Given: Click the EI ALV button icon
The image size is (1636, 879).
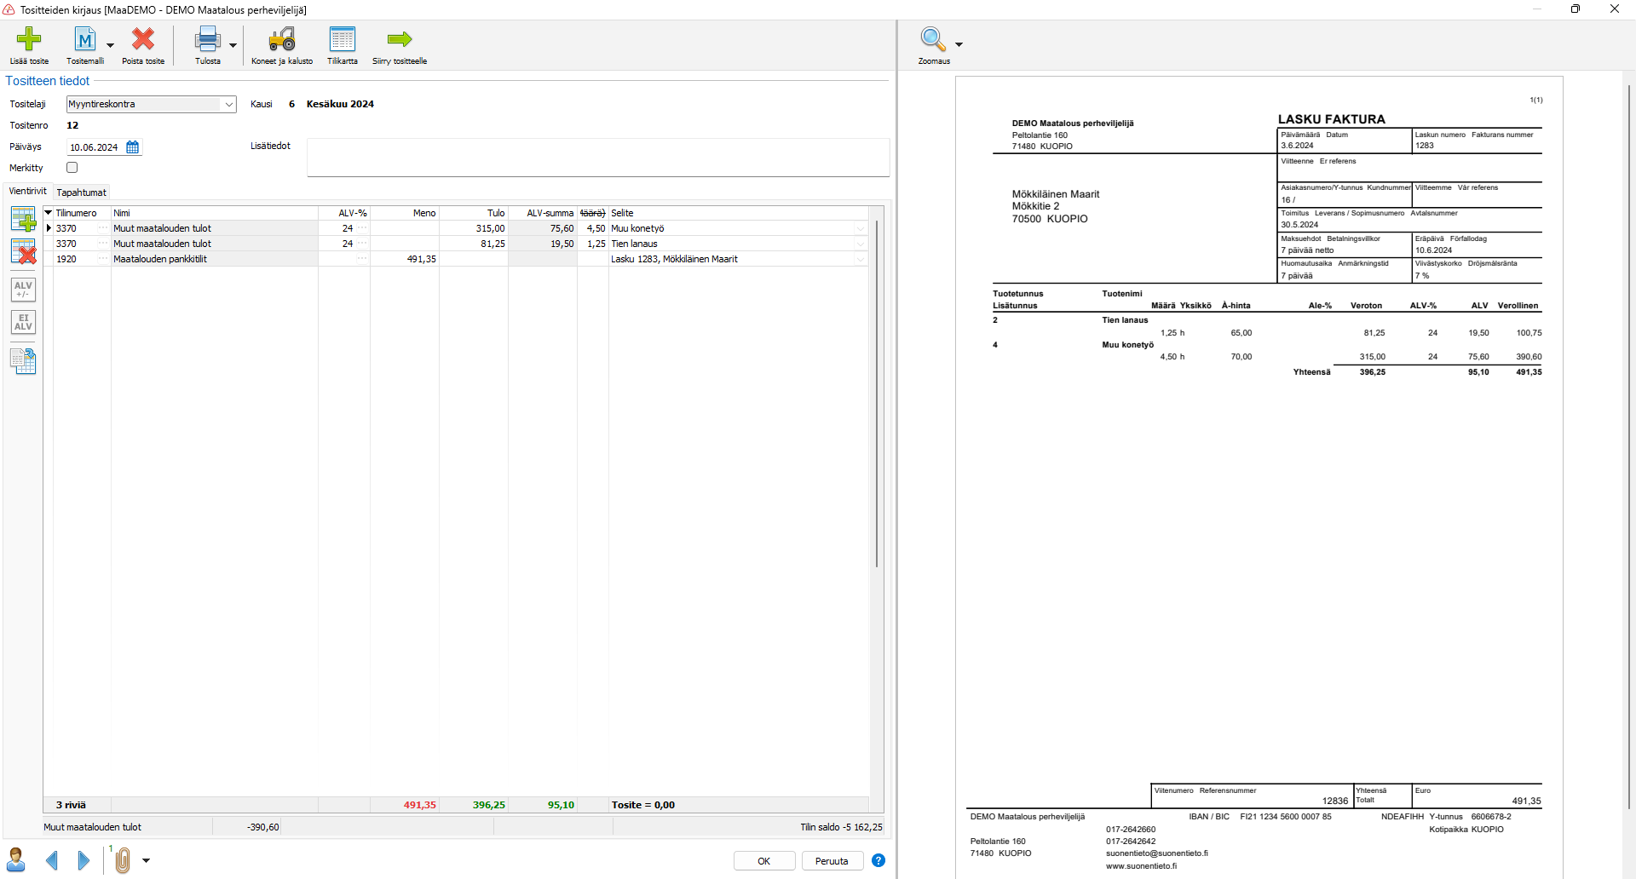Looking at the screenshot, I should pos(23,322).
